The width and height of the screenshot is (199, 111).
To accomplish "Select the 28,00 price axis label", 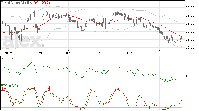I will coord(190,24).
